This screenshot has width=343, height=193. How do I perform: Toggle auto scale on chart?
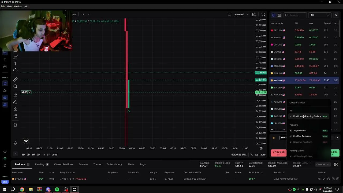(x=263, y=155)
